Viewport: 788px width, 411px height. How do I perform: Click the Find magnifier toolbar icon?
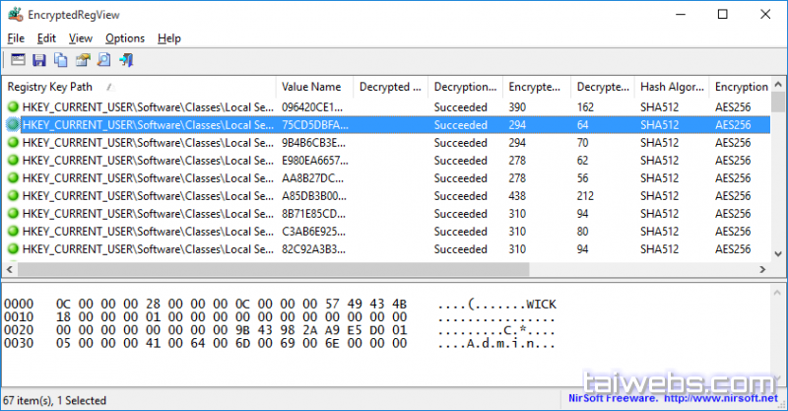click(103, 61)
